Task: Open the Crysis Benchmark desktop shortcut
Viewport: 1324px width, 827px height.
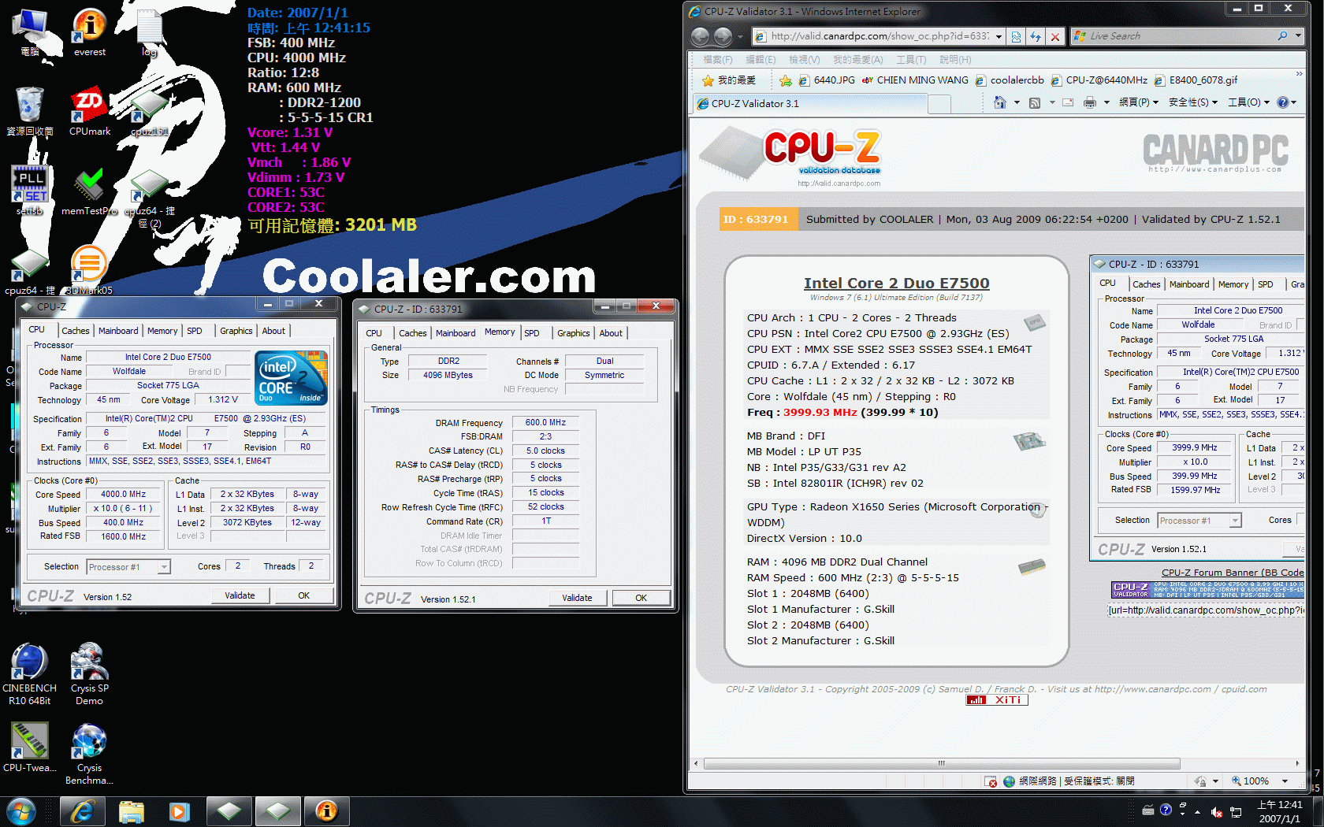Action: 89,754
